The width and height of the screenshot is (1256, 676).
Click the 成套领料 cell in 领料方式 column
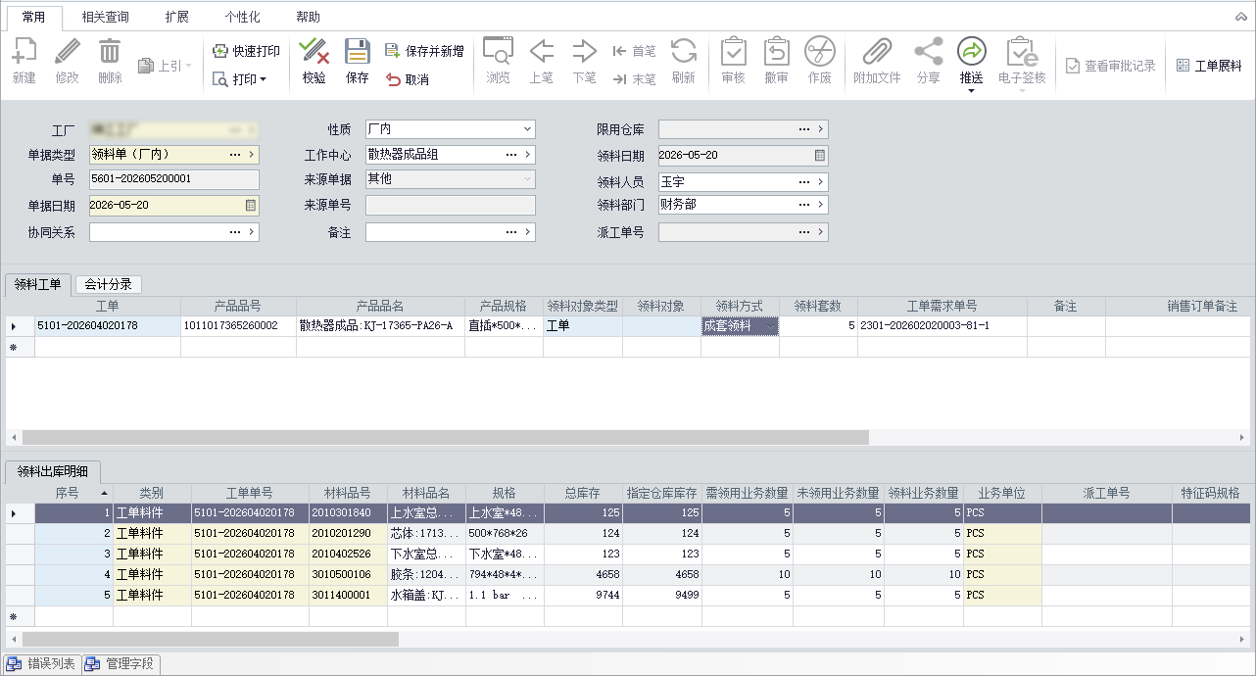740,326
